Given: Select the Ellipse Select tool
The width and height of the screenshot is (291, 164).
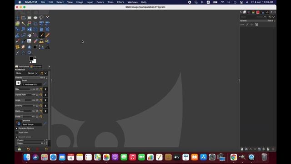Looking at the screenshot, I should (x=35, y=18).
